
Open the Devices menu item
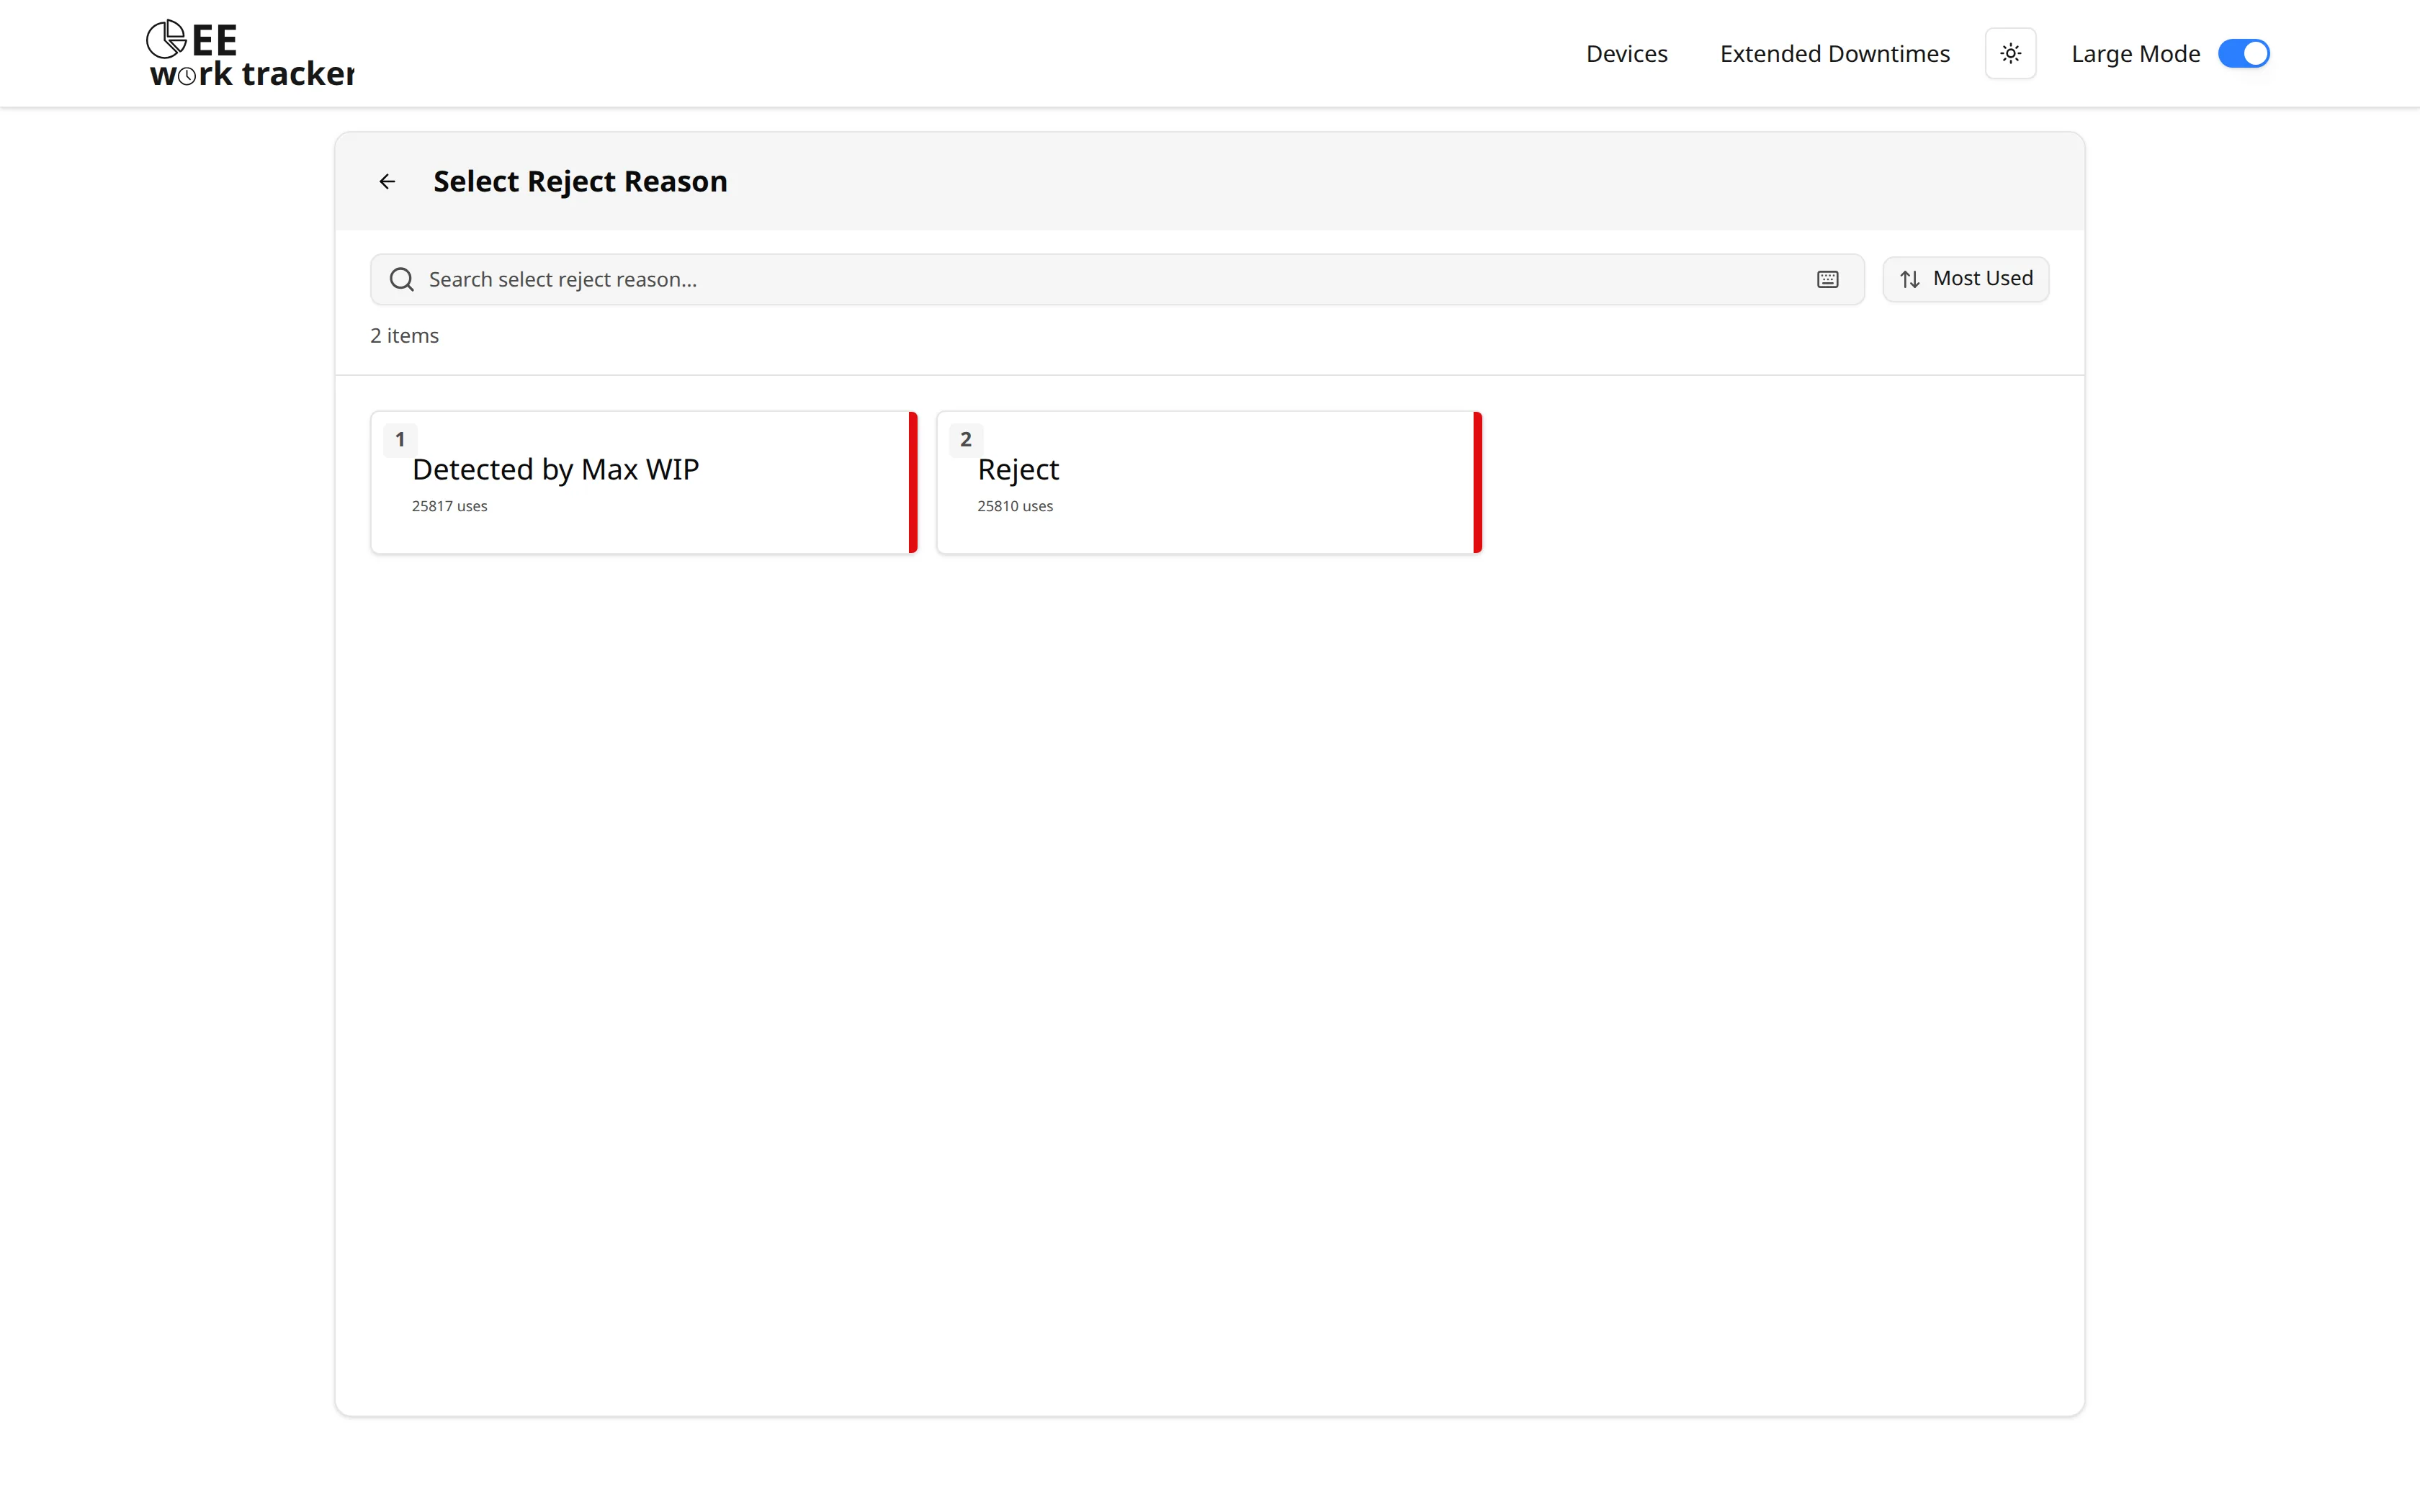pos(1626,53)
